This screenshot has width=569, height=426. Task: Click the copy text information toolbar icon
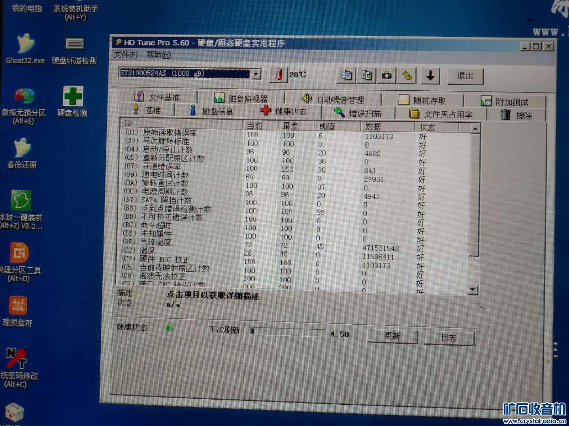tap(346, 75)
